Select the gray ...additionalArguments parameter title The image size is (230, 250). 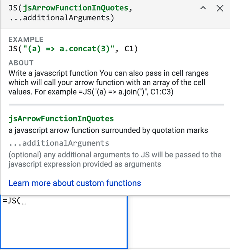coord(59,143)
